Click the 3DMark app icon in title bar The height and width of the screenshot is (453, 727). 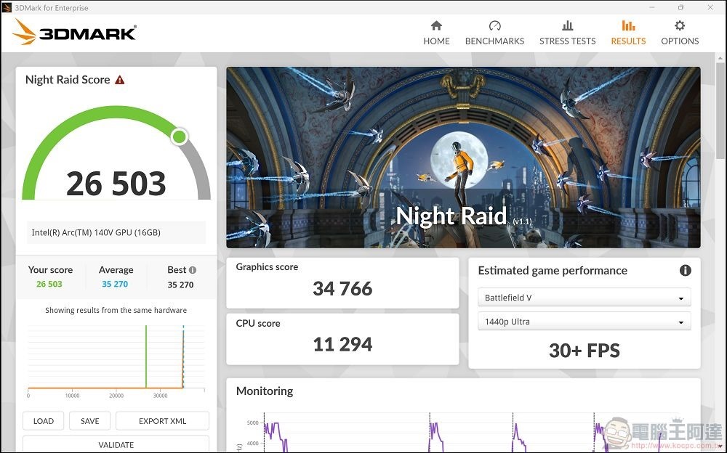pyautogui.click(x=7, y=7)
